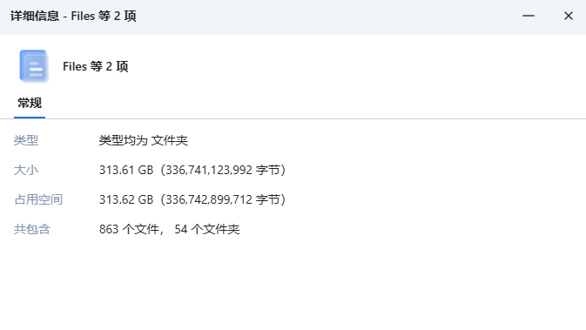Click the blue Files document icon
This screenshot has height=330, width=586.
coord(34,66)
